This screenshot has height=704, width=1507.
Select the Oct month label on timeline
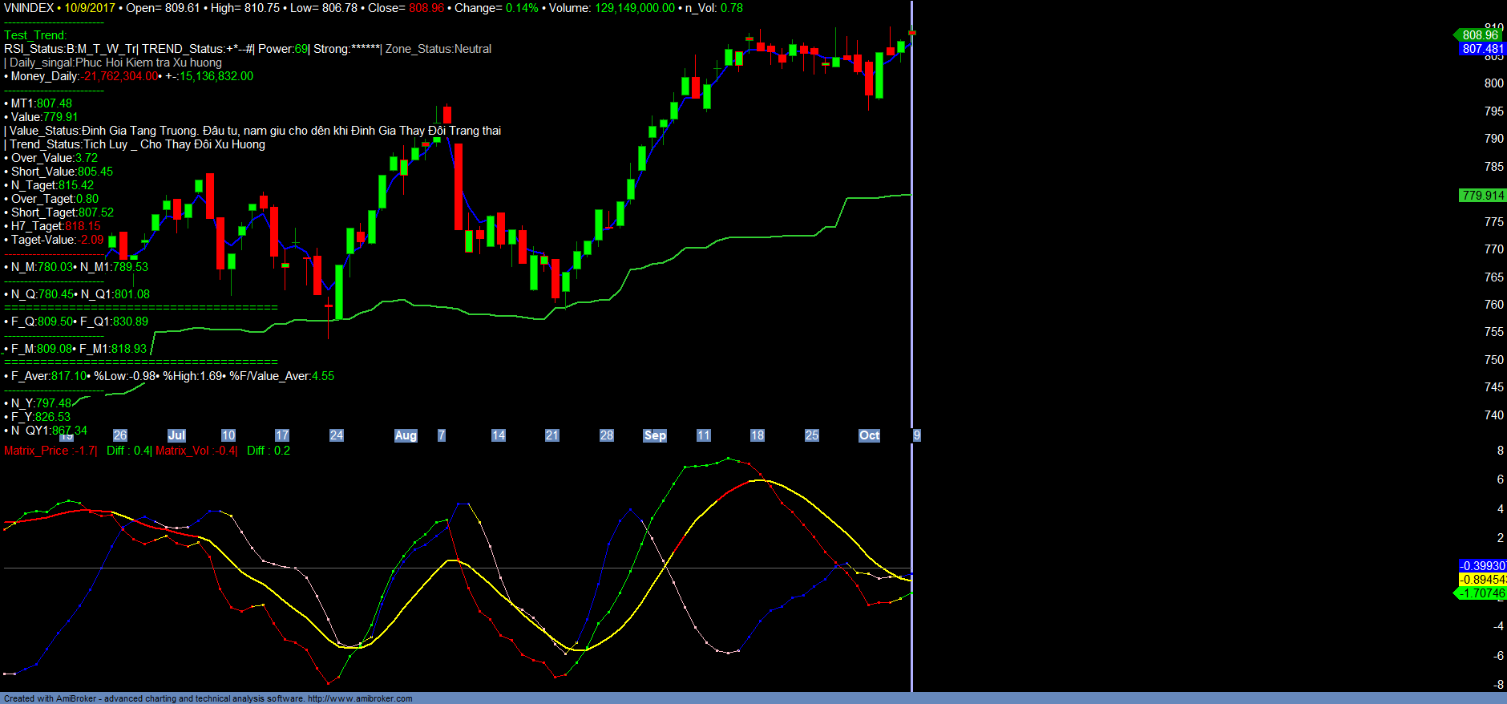coord(869,435)
